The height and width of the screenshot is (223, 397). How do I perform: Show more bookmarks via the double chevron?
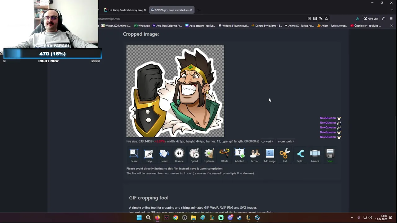click(x=392, y=26)
